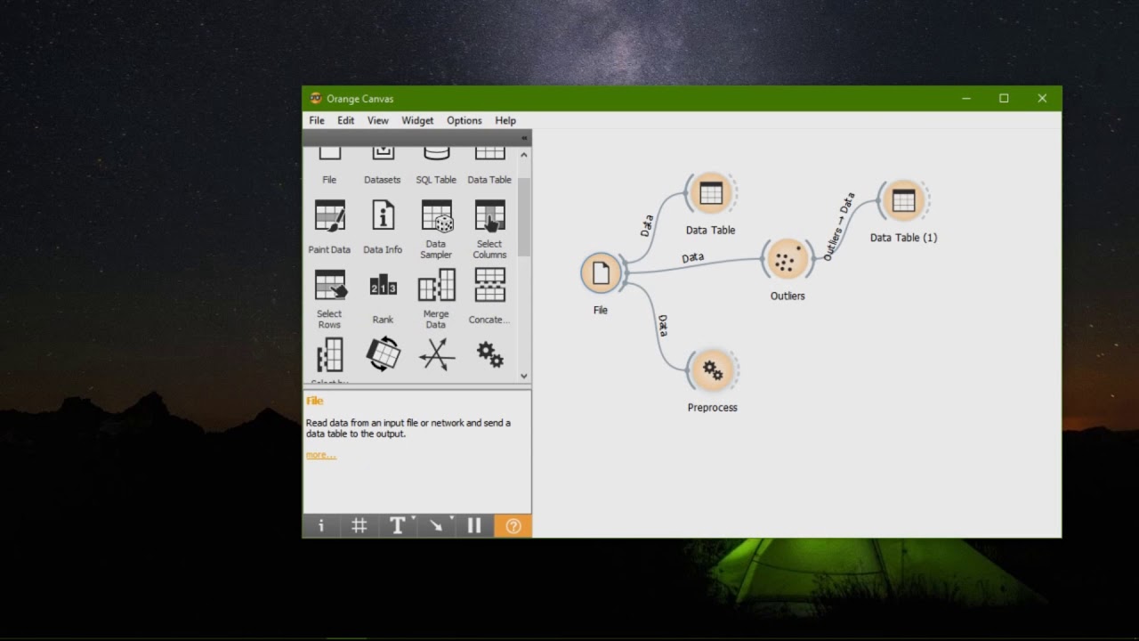Viewport: 1139px width, 641px height.
Task: Open the File menu
Action: point(317,120)
